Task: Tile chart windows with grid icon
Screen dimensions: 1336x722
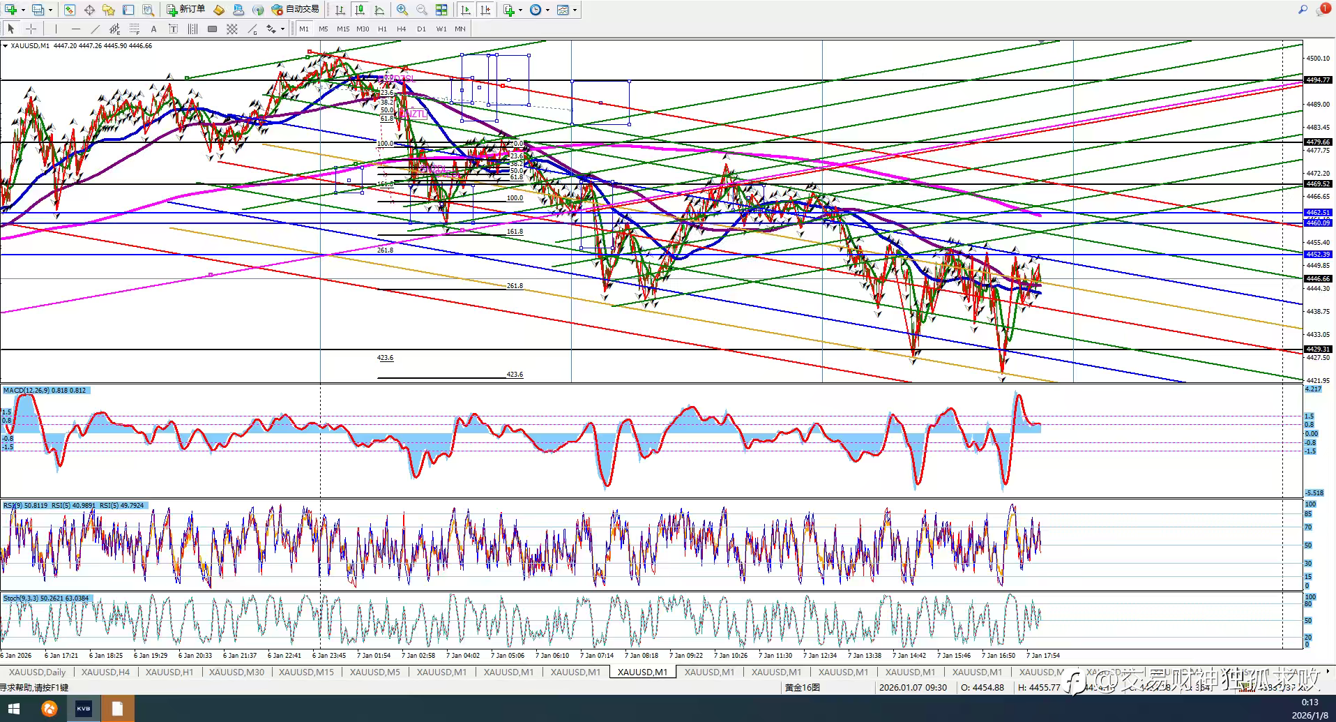Action: [x=441, y=10]
